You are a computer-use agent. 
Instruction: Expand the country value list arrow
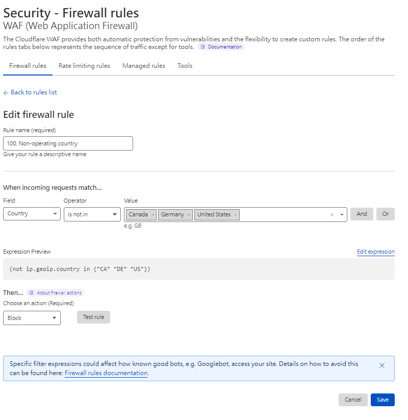(342, 215)
